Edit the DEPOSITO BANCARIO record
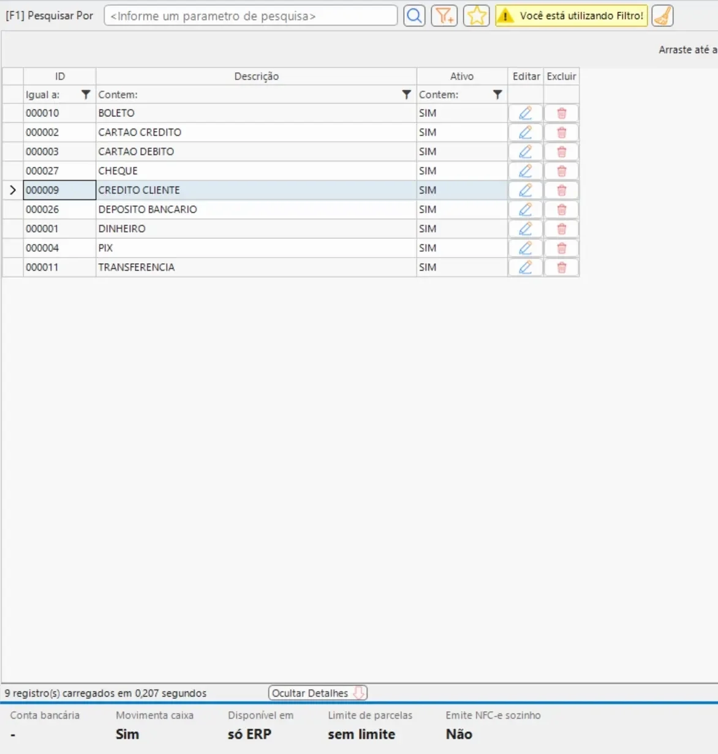Screen dimensions: 718x754 [x=526, y=209]
